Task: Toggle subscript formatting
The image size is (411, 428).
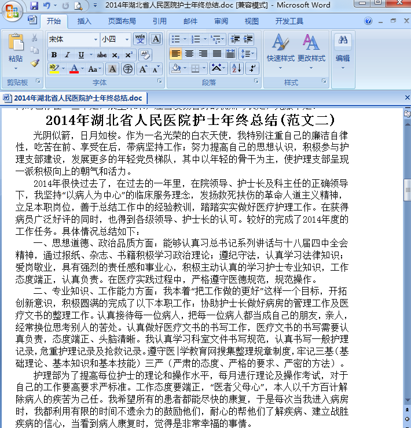Action: point(115,55)
